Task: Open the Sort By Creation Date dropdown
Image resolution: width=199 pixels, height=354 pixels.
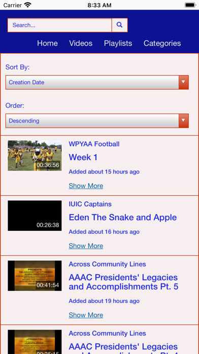Action: click(x=97, y=82)
